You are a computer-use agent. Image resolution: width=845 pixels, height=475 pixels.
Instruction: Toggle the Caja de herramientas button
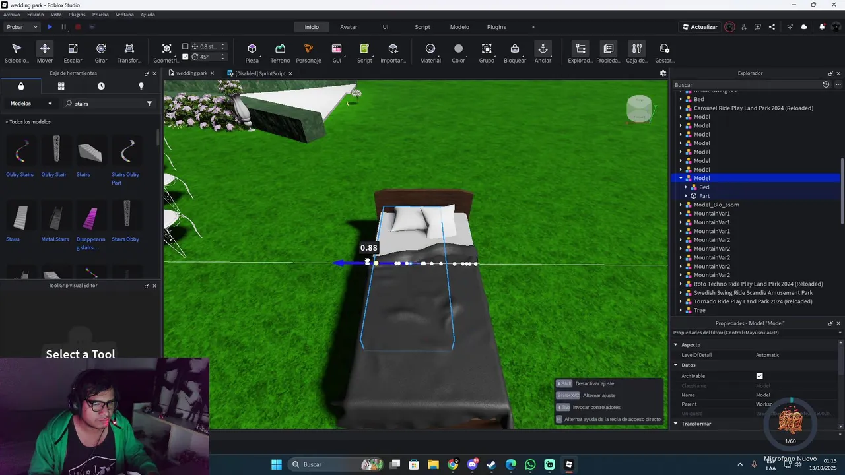(636, 53)
